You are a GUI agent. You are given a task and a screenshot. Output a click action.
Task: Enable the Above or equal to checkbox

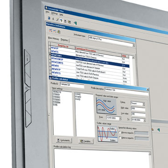[119, 133]
